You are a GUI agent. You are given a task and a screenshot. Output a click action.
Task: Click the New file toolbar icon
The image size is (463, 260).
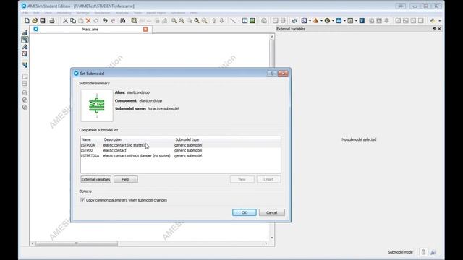pyautogui.click(x=27, y=21)
